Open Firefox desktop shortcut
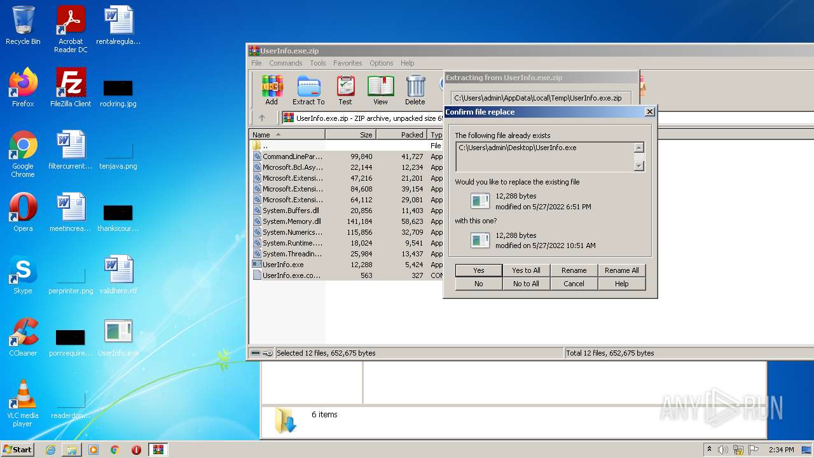 23,88
